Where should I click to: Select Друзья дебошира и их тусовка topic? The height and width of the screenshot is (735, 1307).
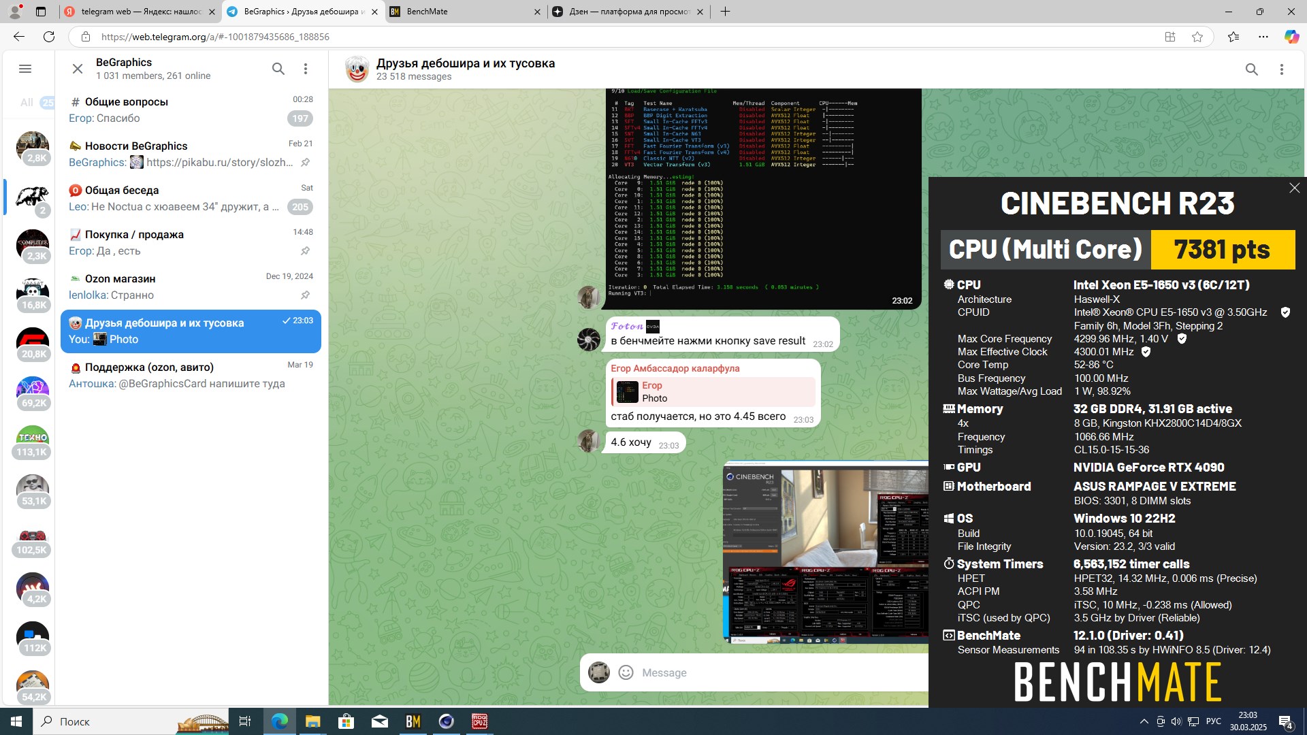tap(191, 331)
